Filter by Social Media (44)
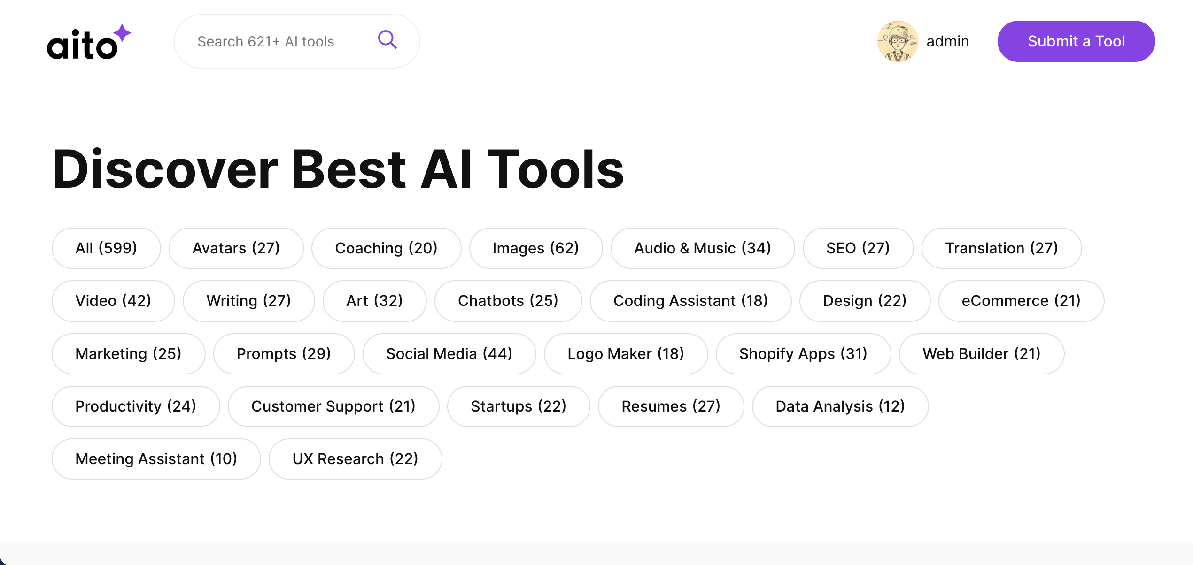1193x565 pixels. (x=449, y=354)
